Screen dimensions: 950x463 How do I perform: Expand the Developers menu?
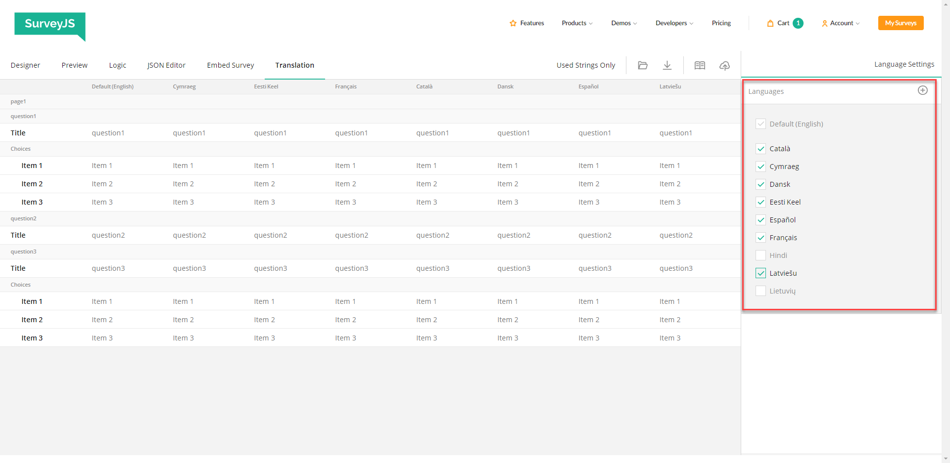673,23
